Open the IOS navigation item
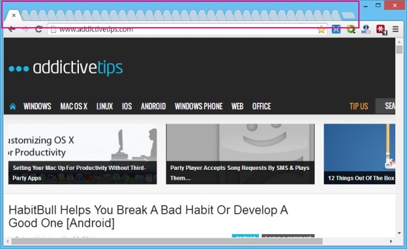This screenshot has width=407, height=249. (x=127, y=106)
